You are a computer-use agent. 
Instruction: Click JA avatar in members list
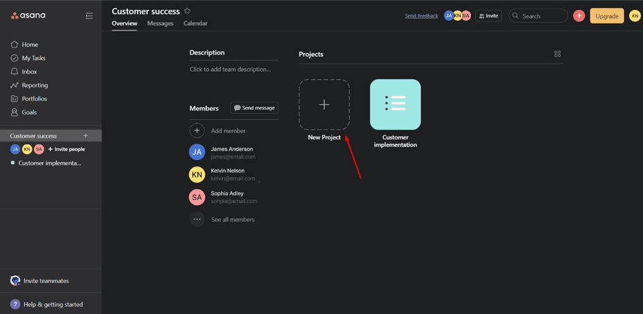point(197,152)
